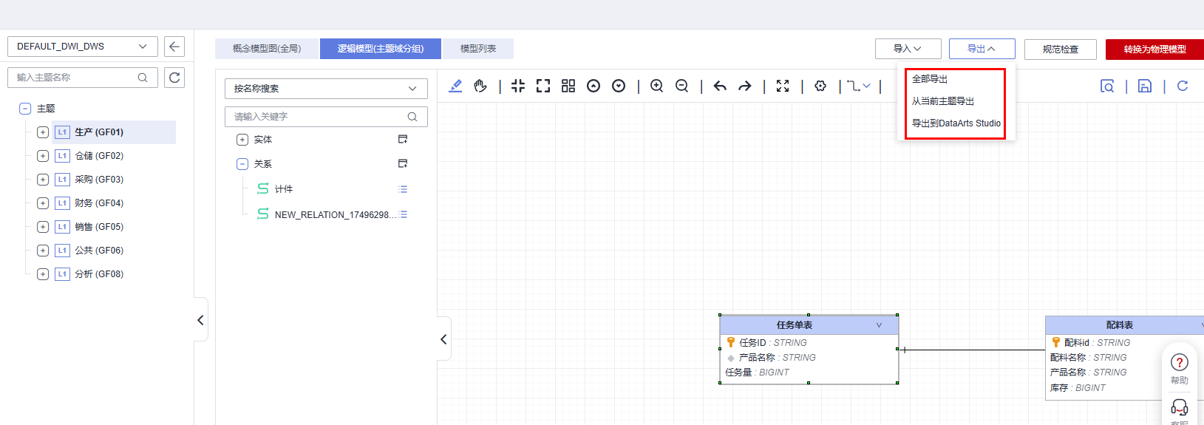Add new relation icon in 关系 row
Screen dimensions: 1204x425
403,163
